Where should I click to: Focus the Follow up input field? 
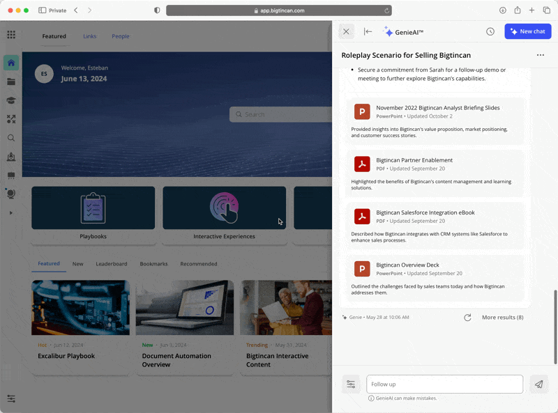coord(444,384)
